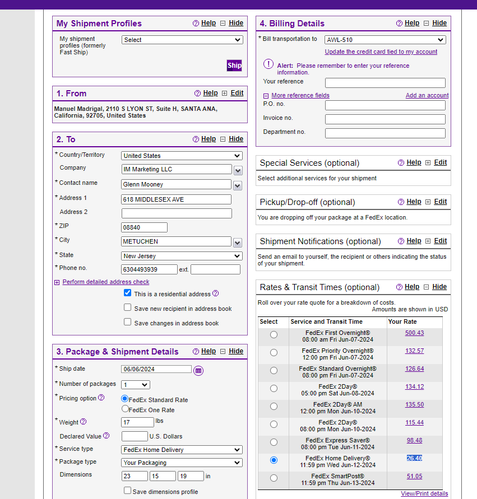The width and height of the screenshot is (477, 499).
Task: Open Service type dropdown
Action: coord(182,450)
